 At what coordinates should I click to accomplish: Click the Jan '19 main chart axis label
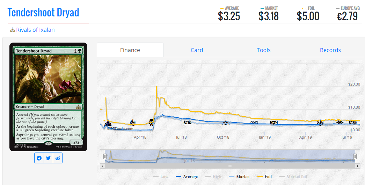pos(265,137)
